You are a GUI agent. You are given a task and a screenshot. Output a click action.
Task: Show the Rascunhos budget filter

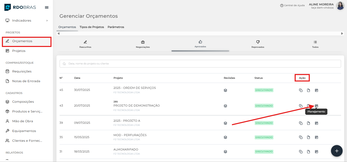click(x=85, y=44)
